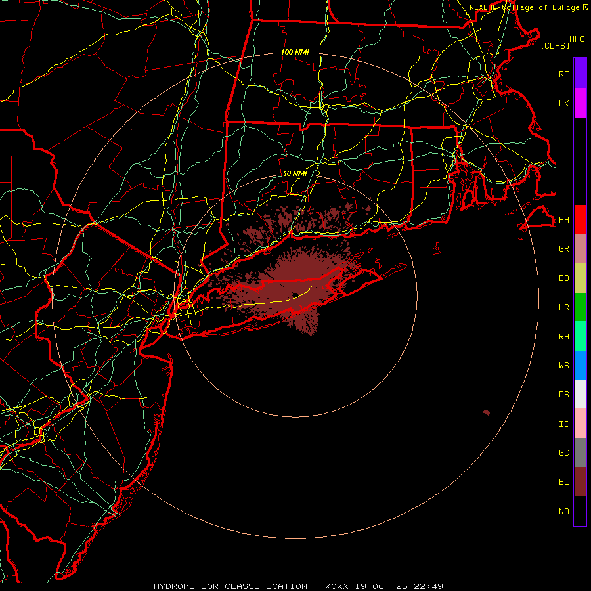This screenshot has height=591, width=591.
Task: Click the BI dark red legend swatch
Action: click(x=580, y=482)
